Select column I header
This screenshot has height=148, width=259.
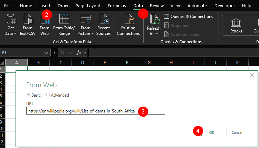click(193, 63)
